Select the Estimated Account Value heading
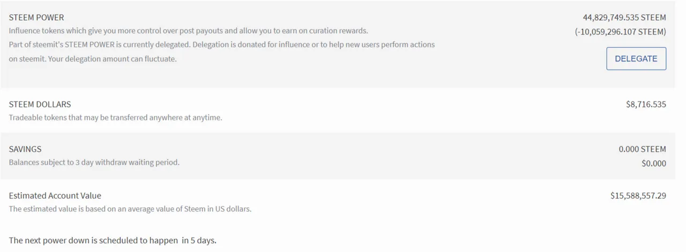 point(55,196)
